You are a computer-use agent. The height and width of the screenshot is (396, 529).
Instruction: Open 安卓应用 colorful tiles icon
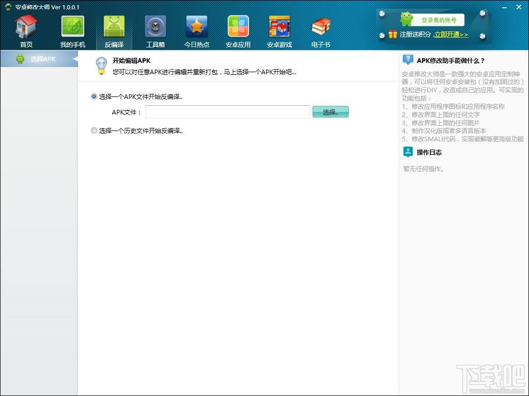[x=238, y=26]
